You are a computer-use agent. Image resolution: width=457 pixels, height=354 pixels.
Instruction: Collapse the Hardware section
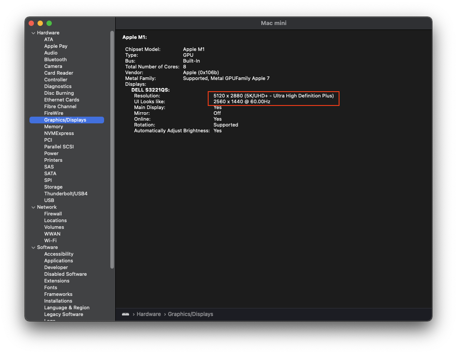33,32
